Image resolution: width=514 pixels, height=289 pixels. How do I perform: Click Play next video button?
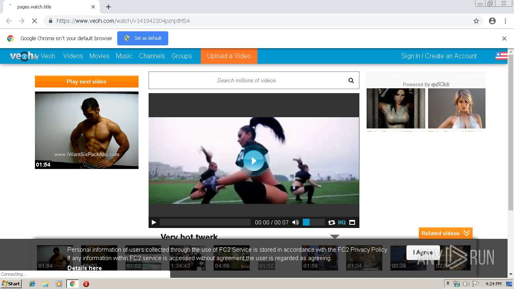point(86,81)
